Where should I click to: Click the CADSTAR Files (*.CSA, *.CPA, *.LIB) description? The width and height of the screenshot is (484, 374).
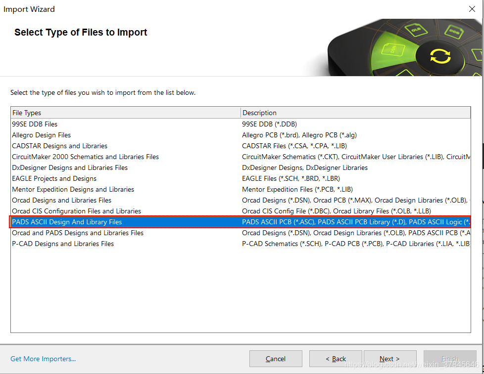[x=294, y=146]
